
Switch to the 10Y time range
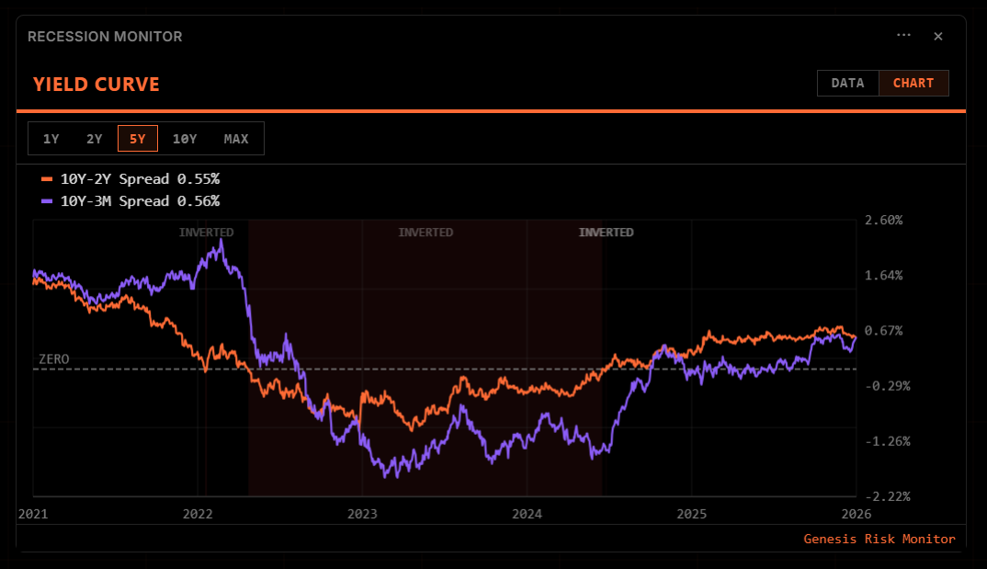pyautogui.click(x=185, y=138)
